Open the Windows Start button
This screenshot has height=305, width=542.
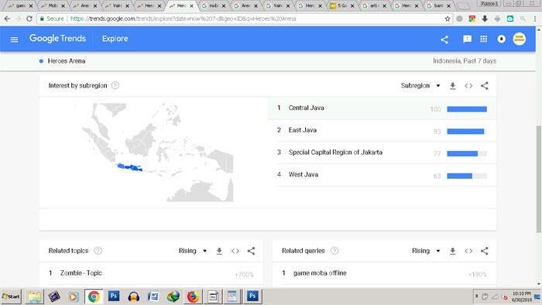pyautogui.click(x=11, y=296)
